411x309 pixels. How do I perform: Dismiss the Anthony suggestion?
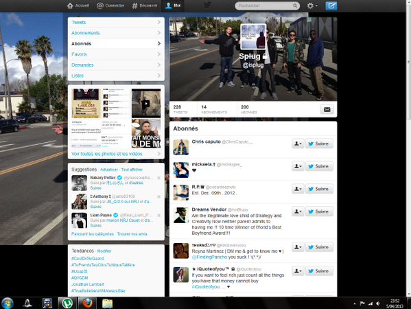(159, 196)
